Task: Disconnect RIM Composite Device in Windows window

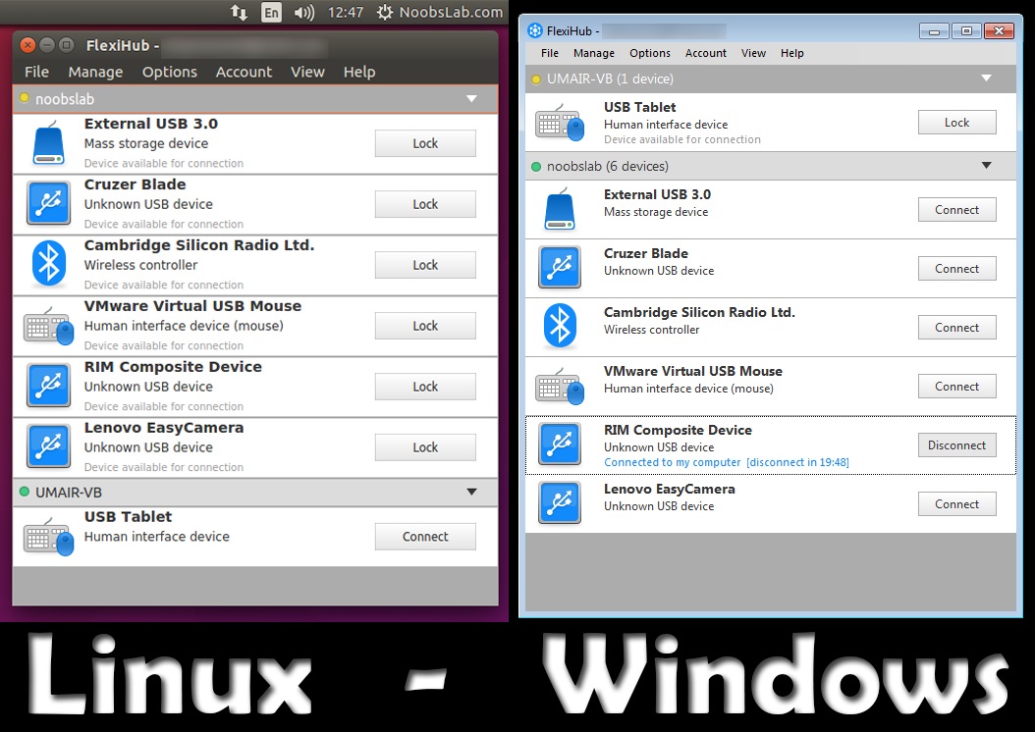Action: [956, 445]
